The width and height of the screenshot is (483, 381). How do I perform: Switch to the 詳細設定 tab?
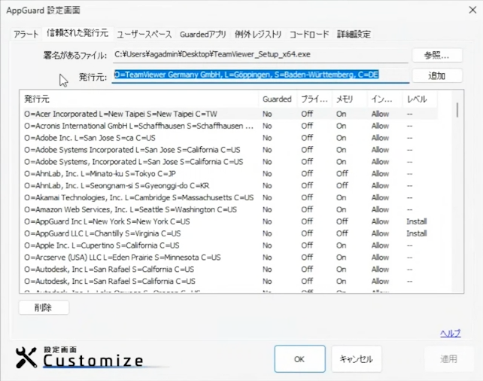tap(353, 35)
